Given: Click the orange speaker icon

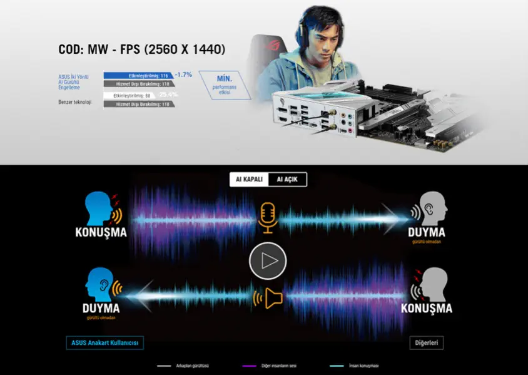Looking at the screenshot, I should pos(273,299).
